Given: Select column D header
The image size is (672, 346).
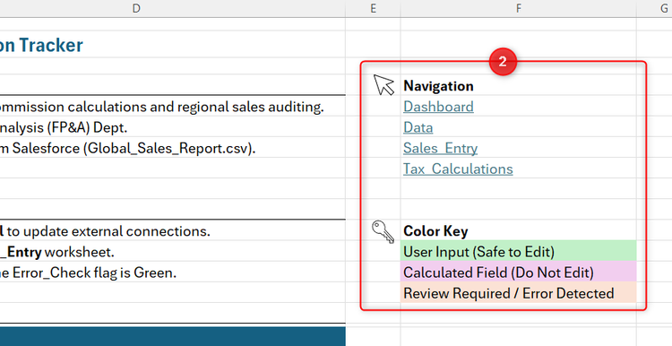Looking at the screenshot, I should (173, 8).
